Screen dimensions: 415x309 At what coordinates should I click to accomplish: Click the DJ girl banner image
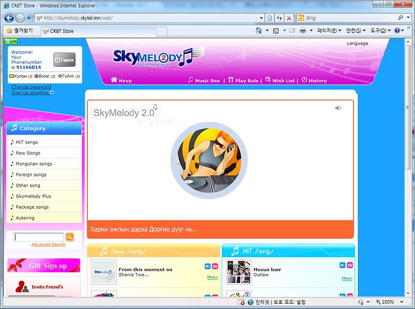click(x=209, y=161)
